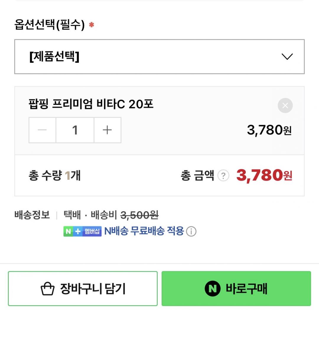Click the struck-through 3,500원 shipping fee

point(139,215)
